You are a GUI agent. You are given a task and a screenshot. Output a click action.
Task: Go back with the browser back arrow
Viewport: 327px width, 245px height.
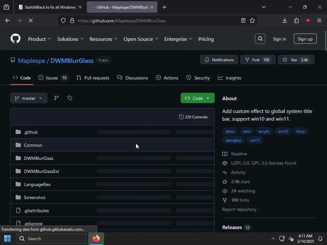pos(8,20)
